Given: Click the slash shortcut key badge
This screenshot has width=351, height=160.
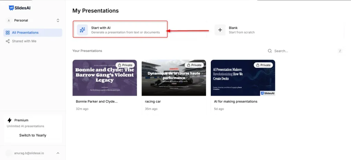Looking at the screenshot, I should pos(340,51).
